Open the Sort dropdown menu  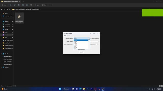[37, 5]
